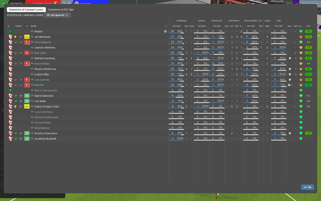The width and height of the screenshot is (321, 201).
Task: Sort by the VOT rating column header
Action: point(308,26)
